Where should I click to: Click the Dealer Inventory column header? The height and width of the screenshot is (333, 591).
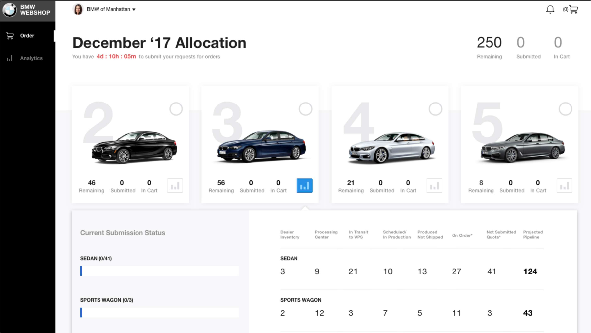[290, 235]
